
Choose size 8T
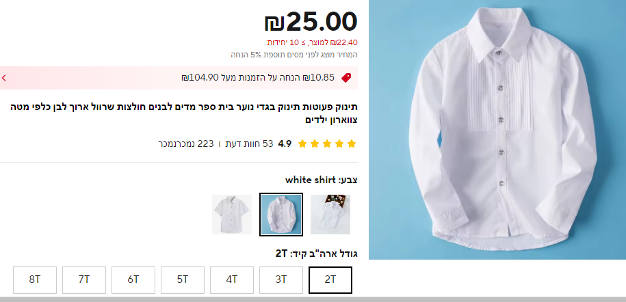(35, 280)
